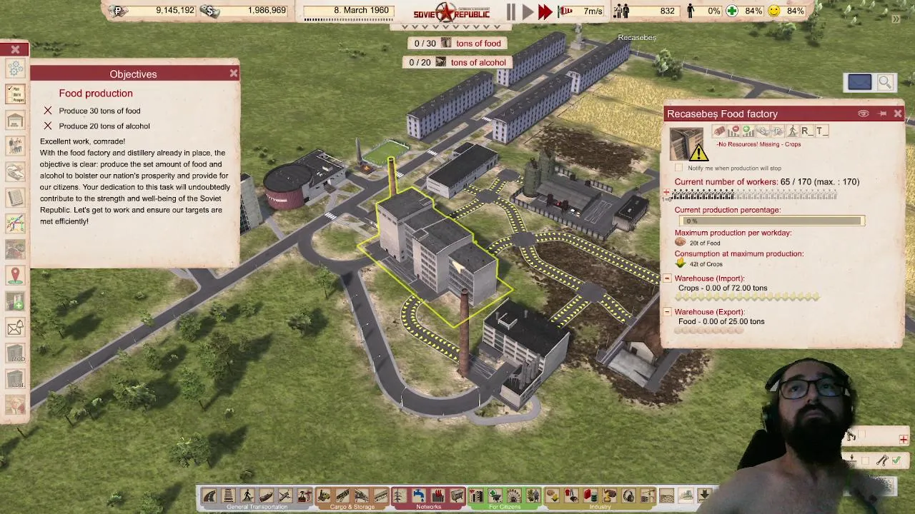Click the red map pin sidebar icon
The image size is (915, 514).
15,275
